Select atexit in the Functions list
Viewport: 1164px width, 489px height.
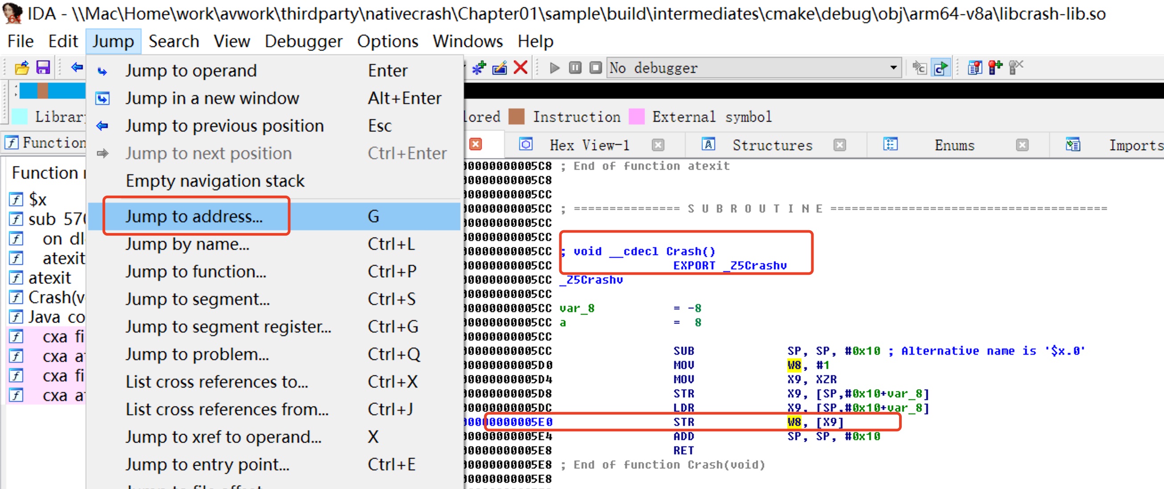pos(50,278)
